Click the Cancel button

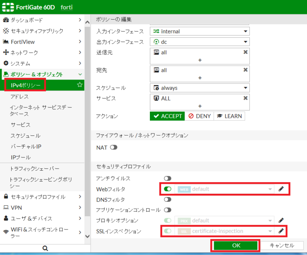pos(282,245)
